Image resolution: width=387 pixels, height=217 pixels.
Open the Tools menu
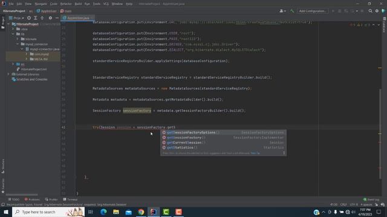[97, 4]
